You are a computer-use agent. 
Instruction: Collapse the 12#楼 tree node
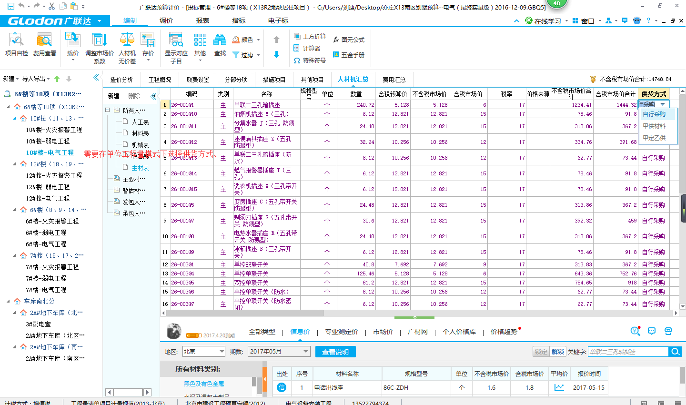15,164
